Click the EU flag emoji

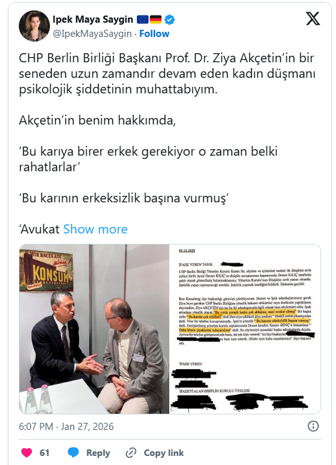click(143, 19)
